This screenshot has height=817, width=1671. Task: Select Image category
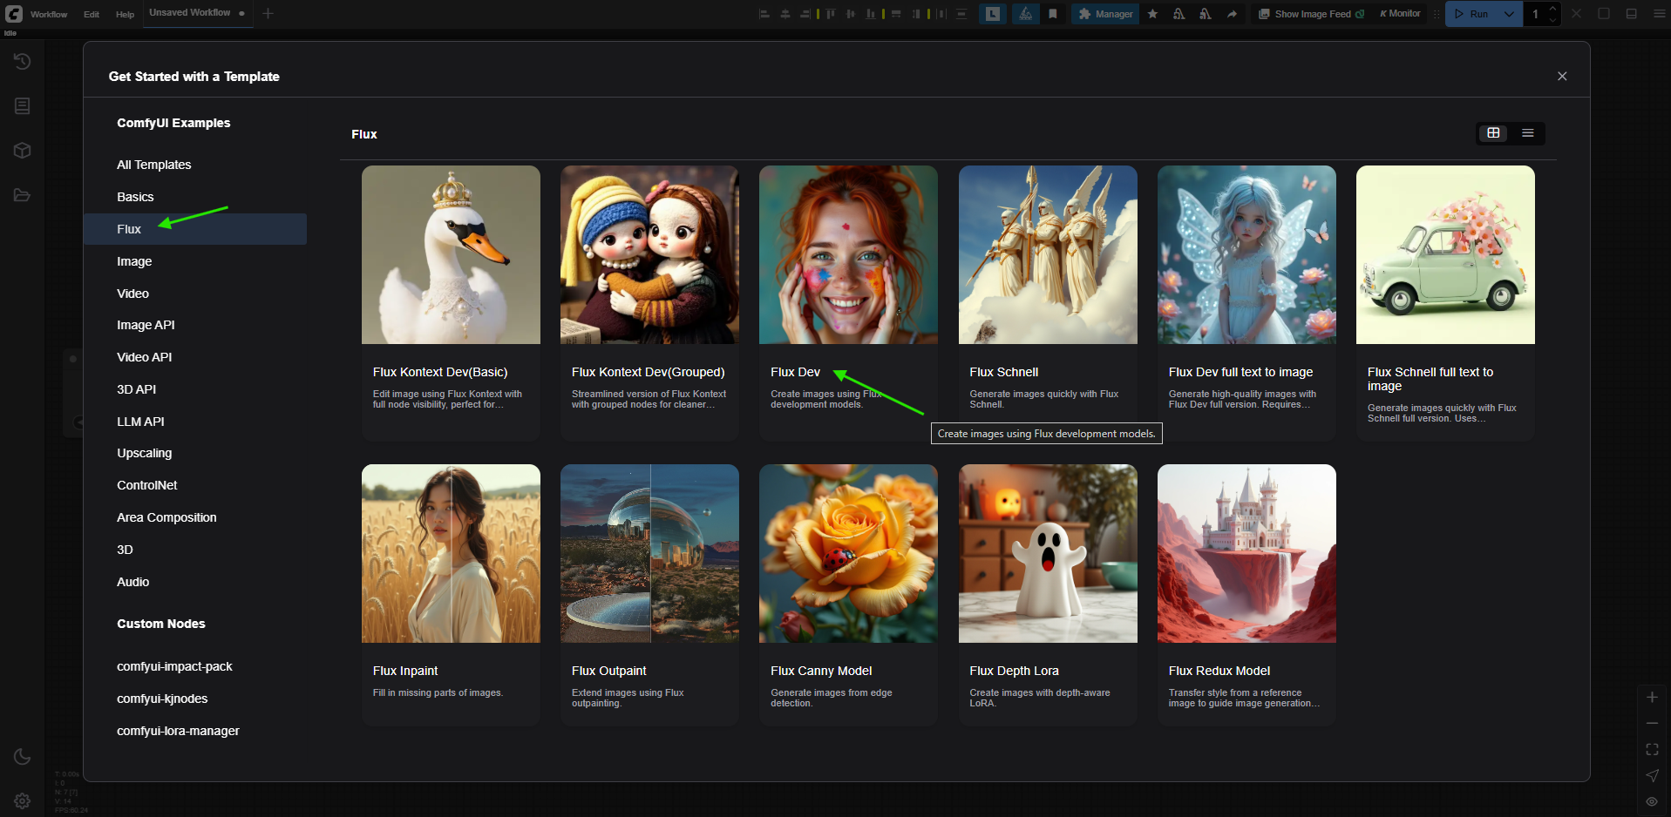point(195,261)
